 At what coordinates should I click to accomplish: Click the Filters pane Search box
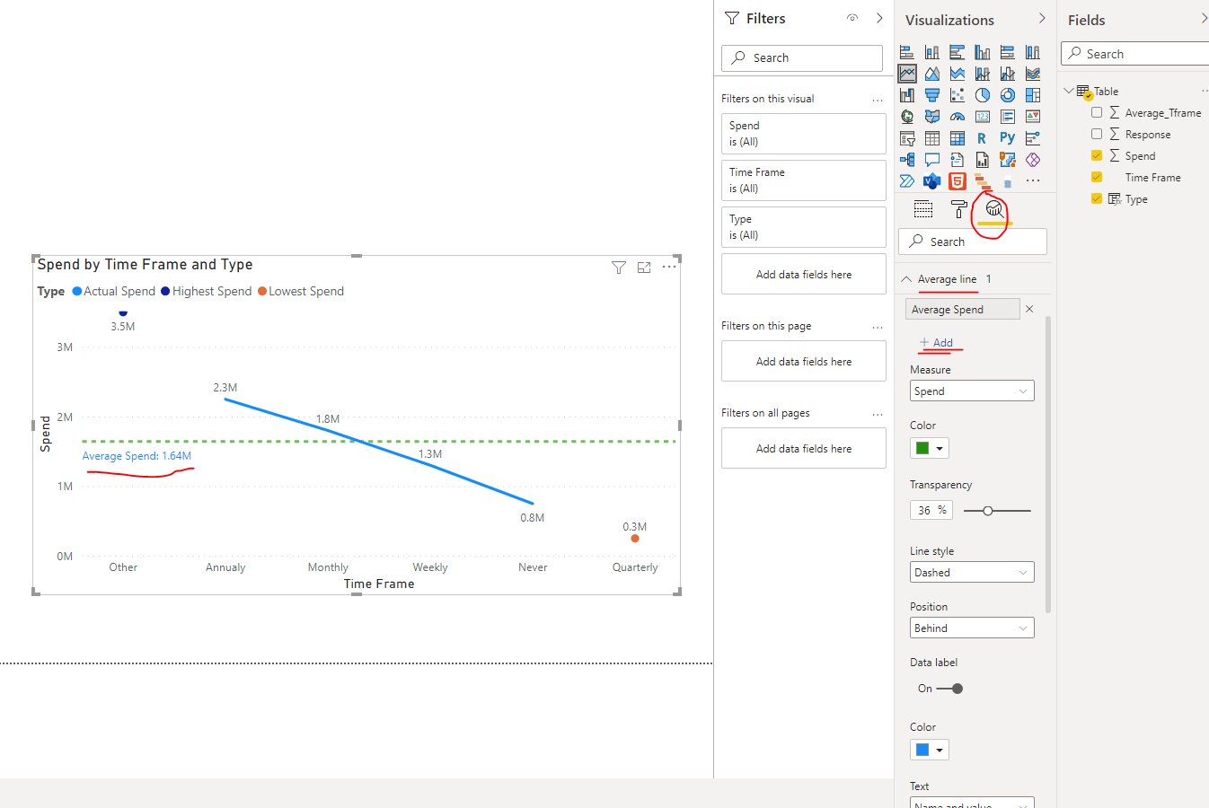click(802, 58)
